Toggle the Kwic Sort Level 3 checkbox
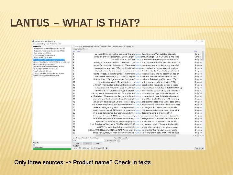The height and width of the screenshot is (175, 233). point(97,148)
